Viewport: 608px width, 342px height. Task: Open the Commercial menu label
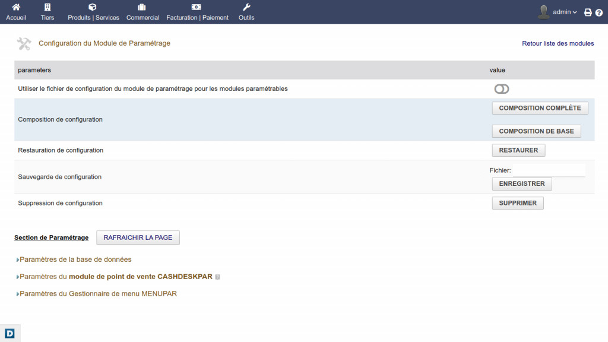click(x=142, y=17)
